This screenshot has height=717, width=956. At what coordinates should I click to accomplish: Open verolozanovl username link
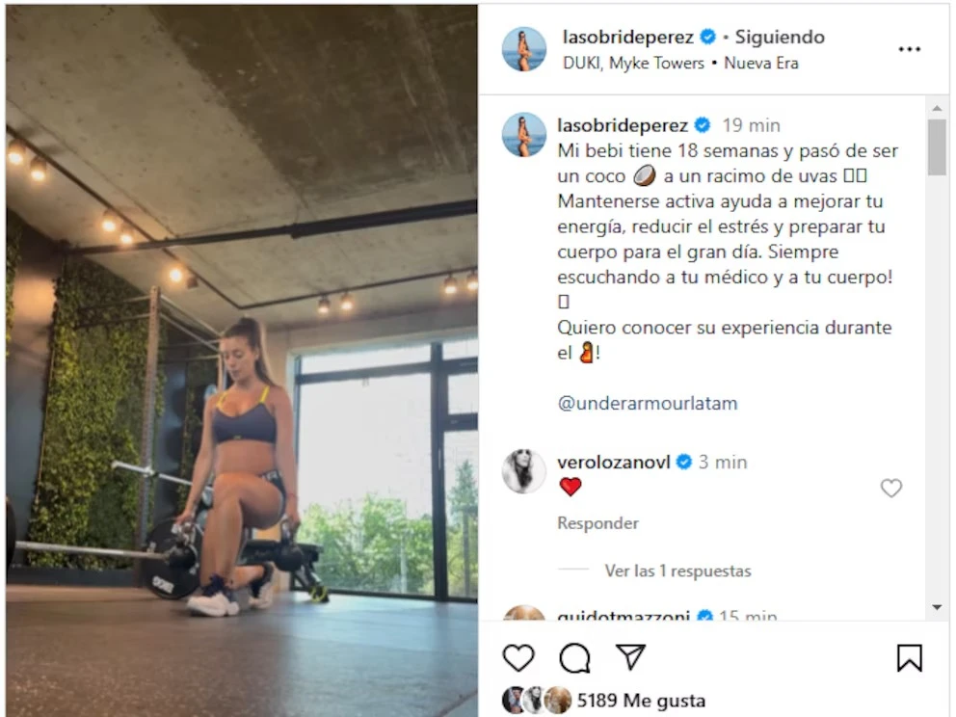point(613,463)
